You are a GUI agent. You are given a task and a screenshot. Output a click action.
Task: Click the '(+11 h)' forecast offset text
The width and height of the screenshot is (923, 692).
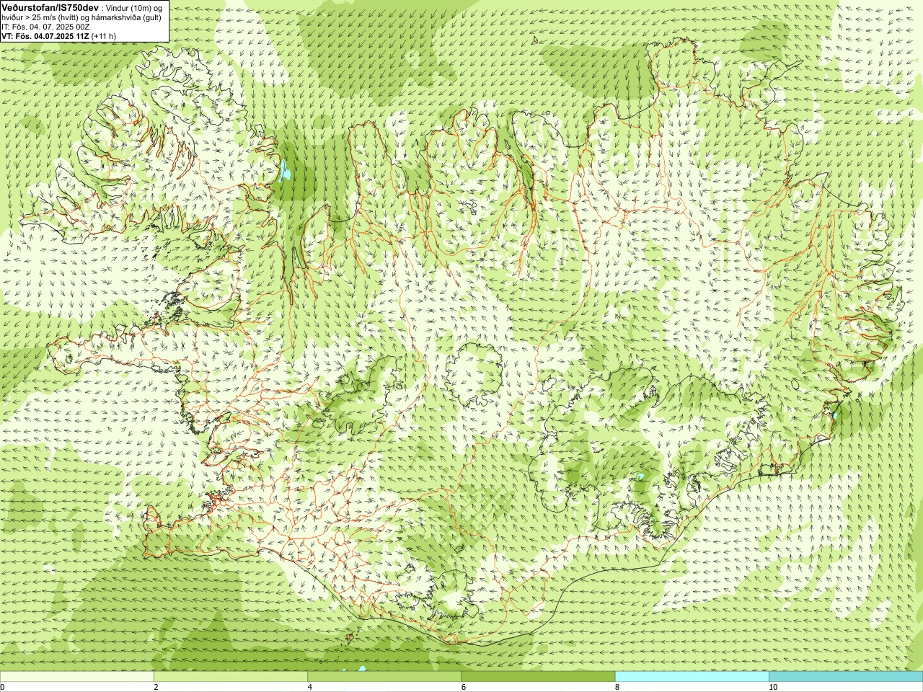coord(105,36)
